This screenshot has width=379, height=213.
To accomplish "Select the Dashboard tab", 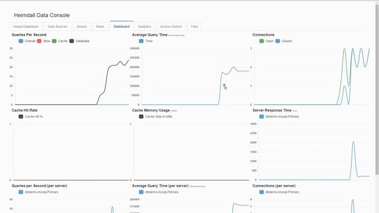I will (121, 27).
